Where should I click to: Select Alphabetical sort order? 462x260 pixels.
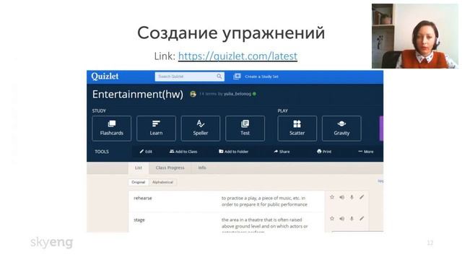click(x=162, y=182)
